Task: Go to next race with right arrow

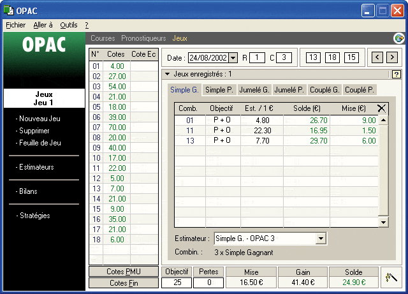Action: 391,58
